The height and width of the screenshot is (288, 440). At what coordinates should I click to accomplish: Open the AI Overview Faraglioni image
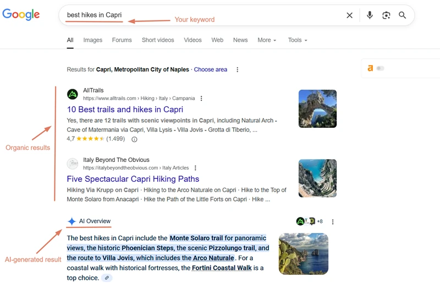[x=304, y=254]
